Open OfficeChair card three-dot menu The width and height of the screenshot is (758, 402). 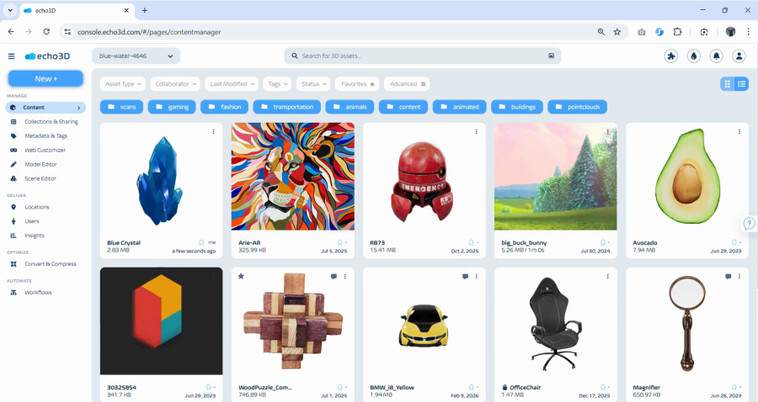(x=607, y=276)
